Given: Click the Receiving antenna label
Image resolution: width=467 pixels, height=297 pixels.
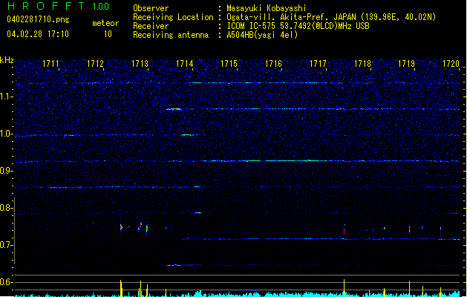Looking at the screenshot, I should tap(171, 35).
